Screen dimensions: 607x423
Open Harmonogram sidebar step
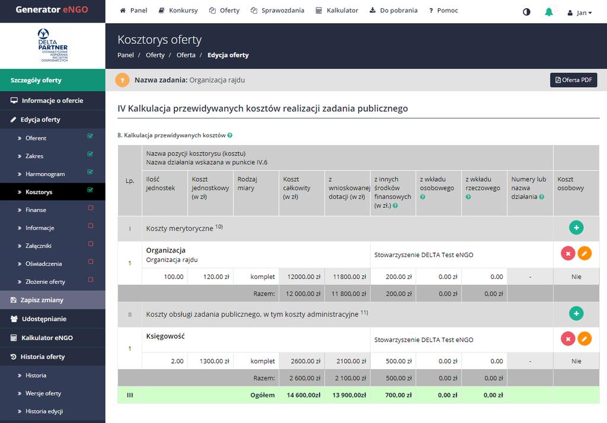point(45,174)
